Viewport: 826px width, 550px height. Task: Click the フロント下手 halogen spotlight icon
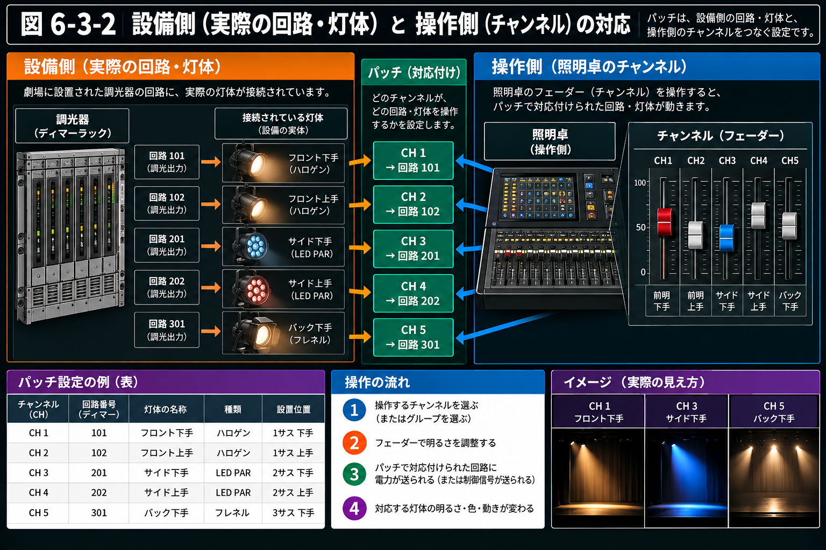pyautogui.click(x=248, y=162)
